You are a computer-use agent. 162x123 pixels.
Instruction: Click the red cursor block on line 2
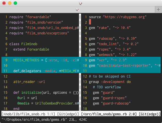click(x=90, y=22)
